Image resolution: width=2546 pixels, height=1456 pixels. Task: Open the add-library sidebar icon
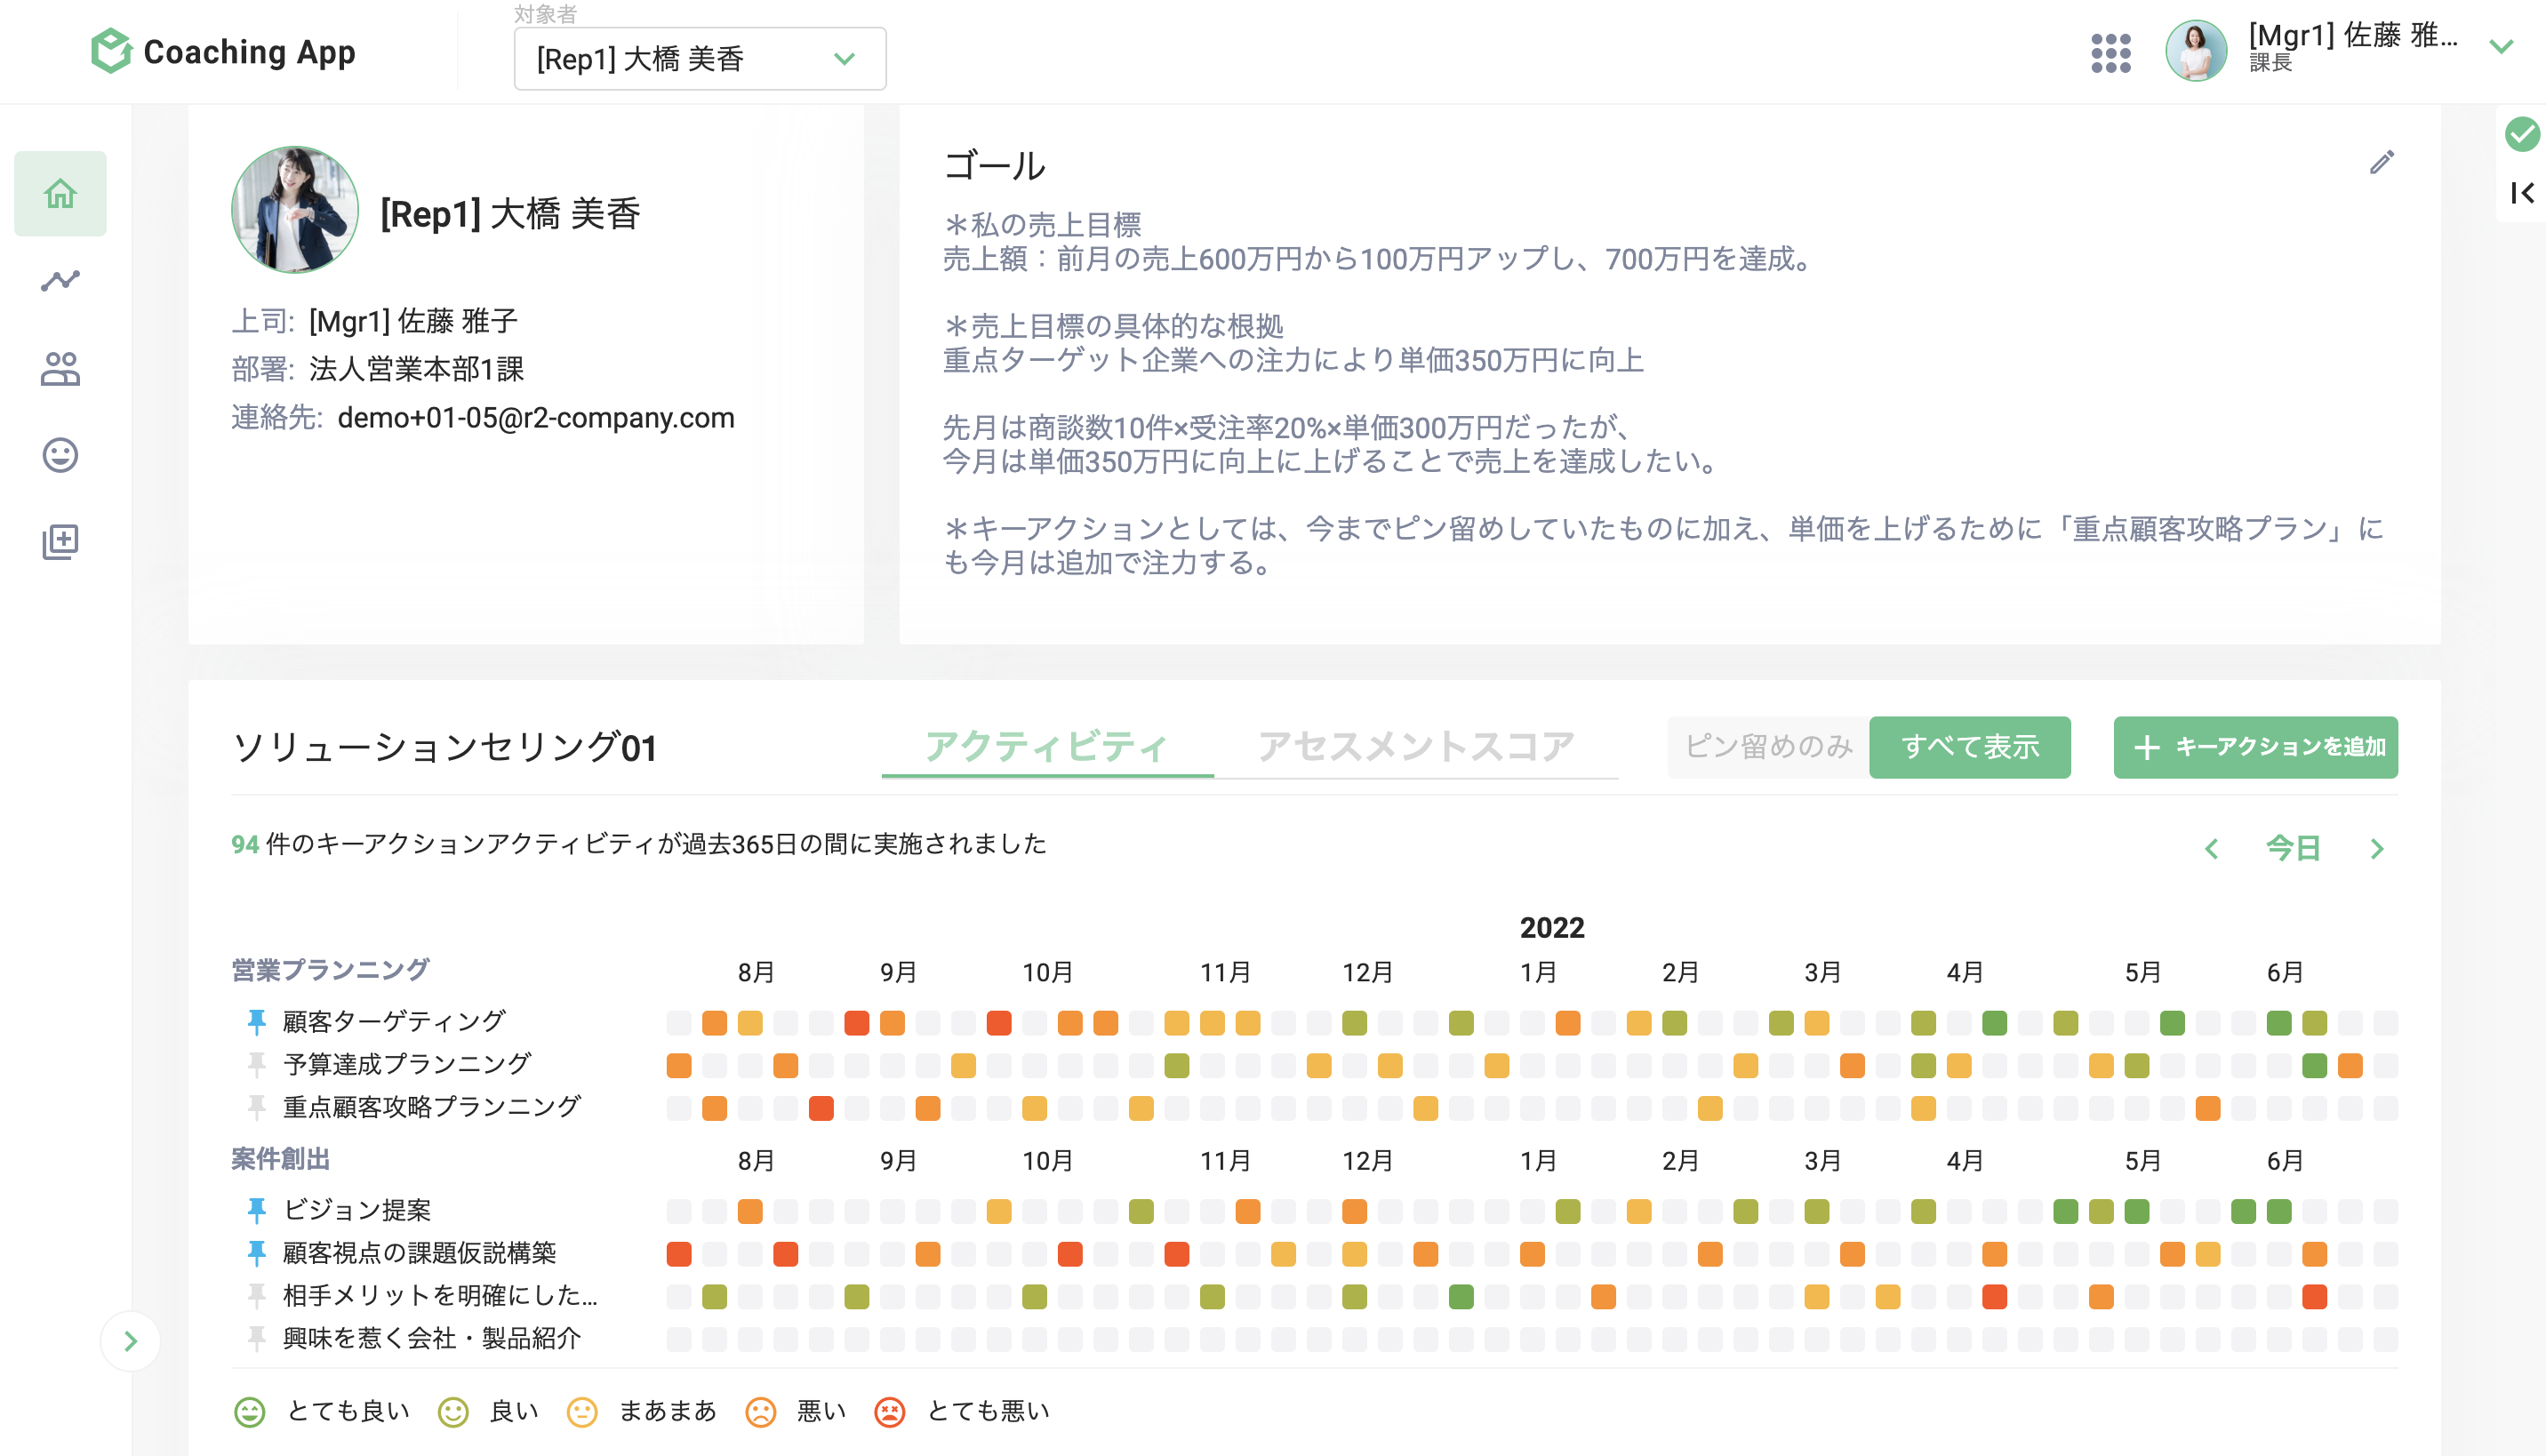[x=60, y=542]
